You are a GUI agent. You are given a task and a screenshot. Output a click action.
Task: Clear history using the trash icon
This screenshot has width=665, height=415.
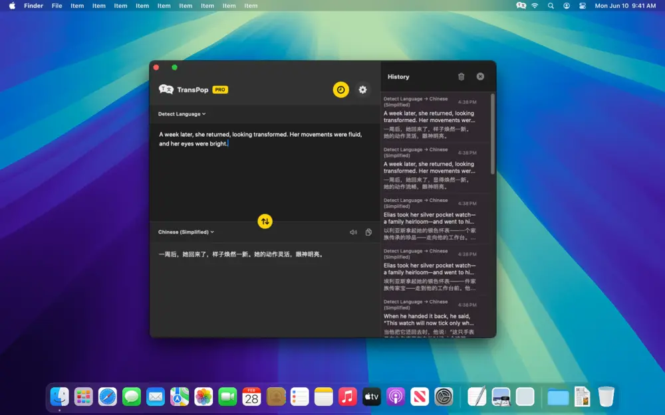(x=462, y=76)
